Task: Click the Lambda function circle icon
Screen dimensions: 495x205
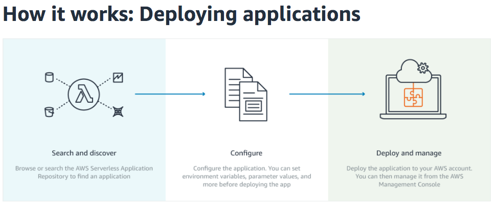Action: (x=84, y=95)
